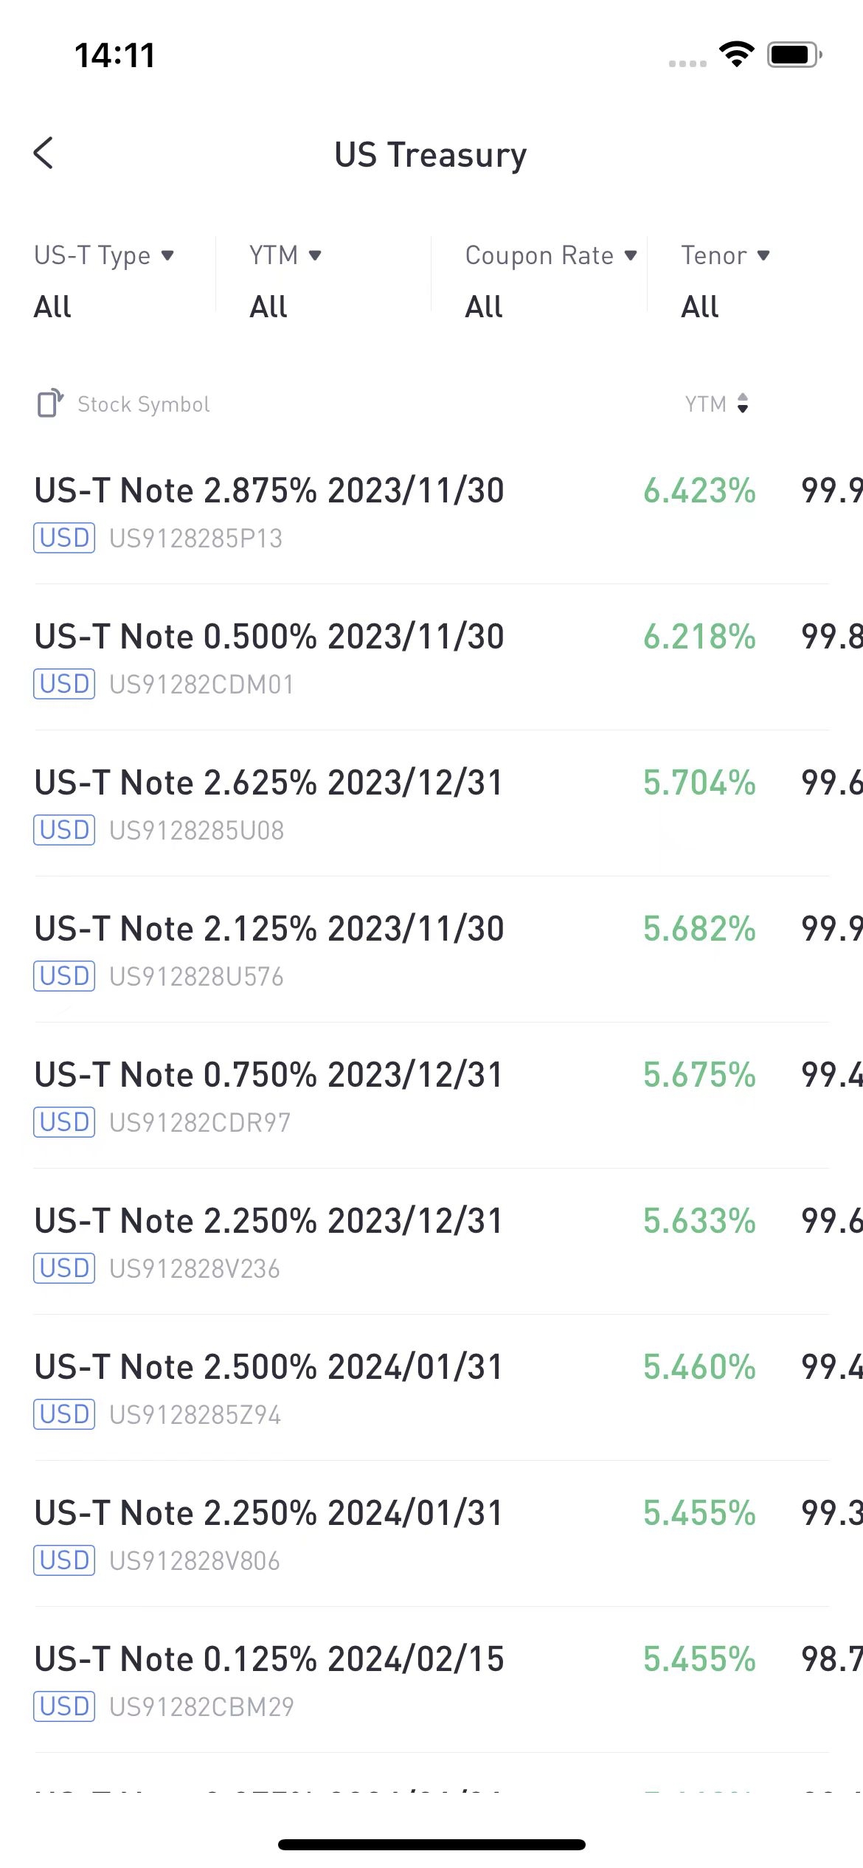This screenshot has height=1868, width=863.
Task: Tap USD badge on US91282CDM01 row
Action: (x=64, y=684)
